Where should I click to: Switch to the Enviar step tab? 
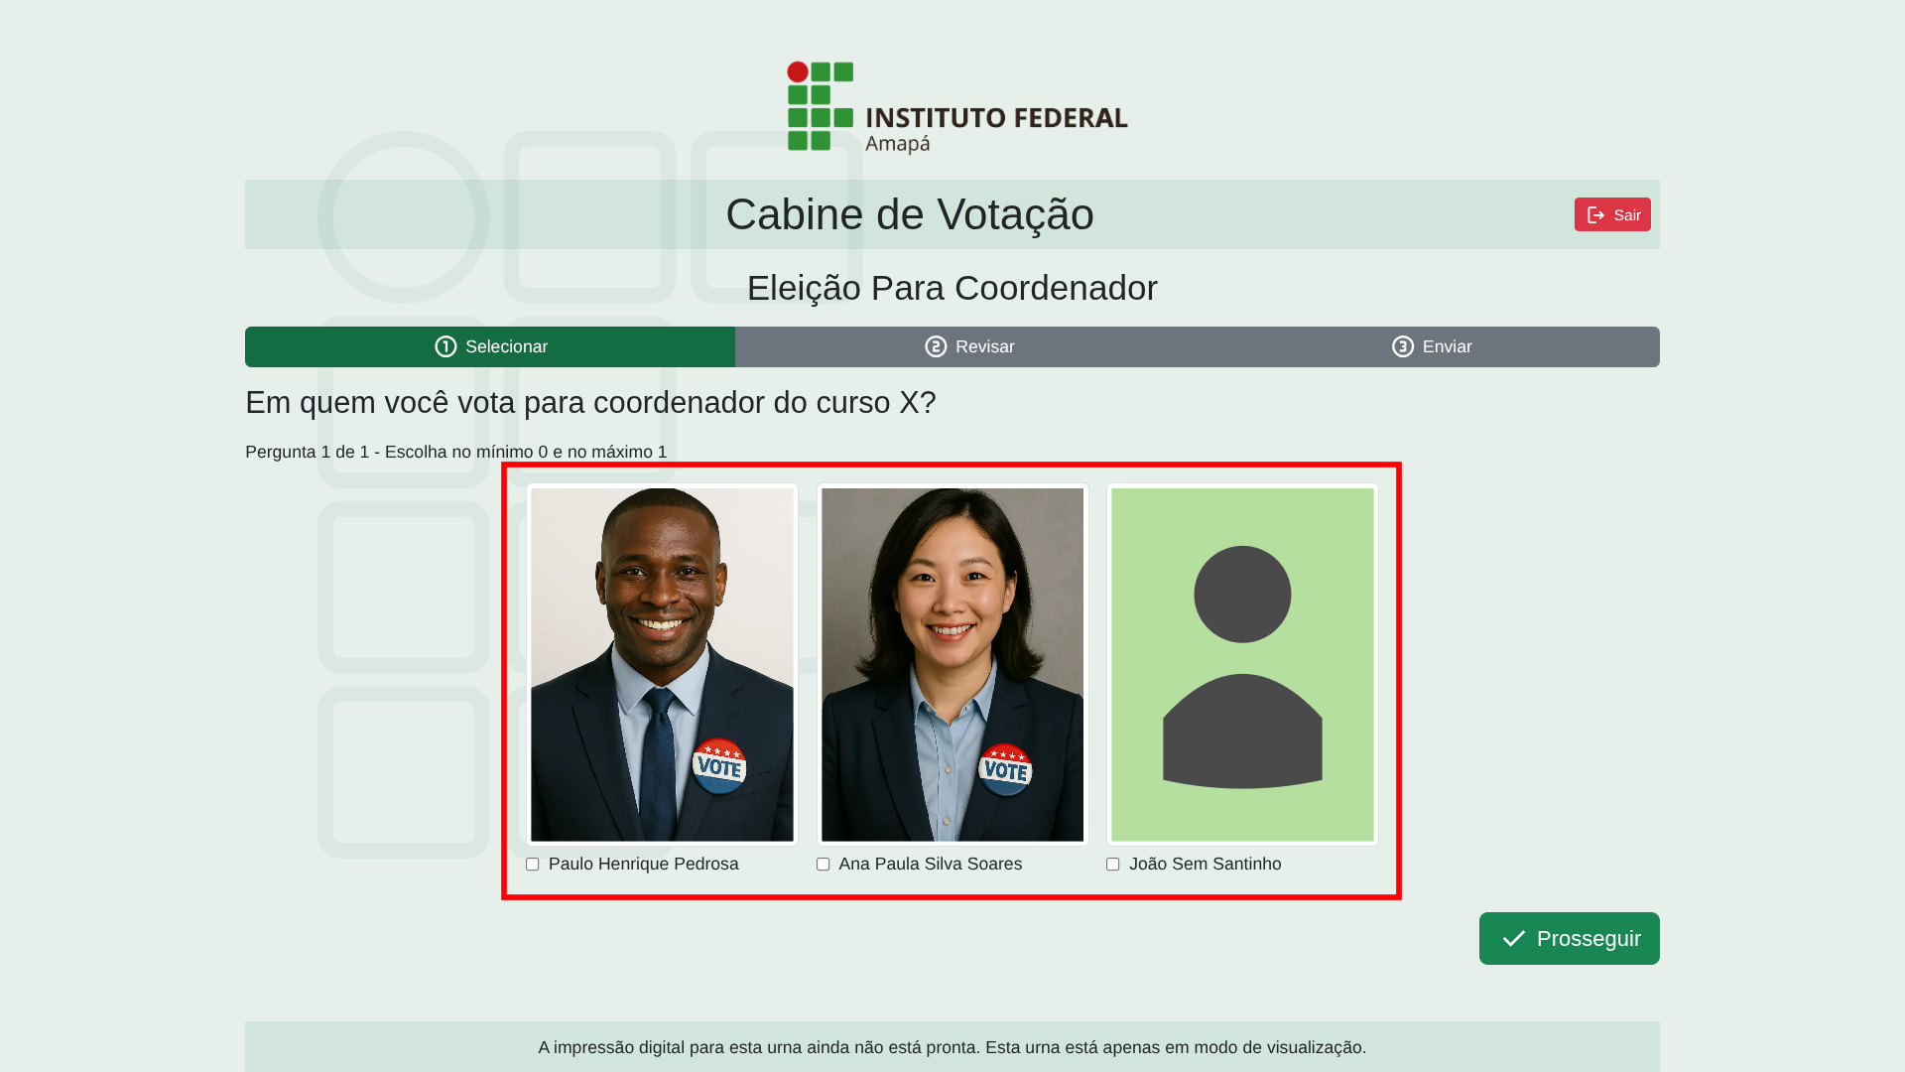[x=1432, y=346]
